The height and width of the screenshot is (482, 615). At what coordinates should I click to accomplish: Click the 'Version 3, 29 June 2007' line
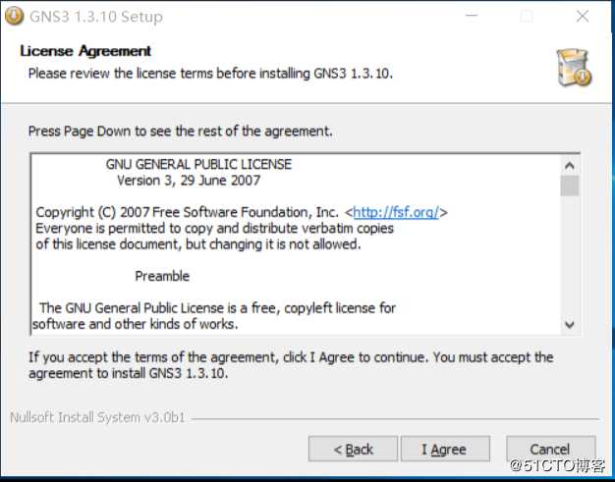[x=189, y=181]
